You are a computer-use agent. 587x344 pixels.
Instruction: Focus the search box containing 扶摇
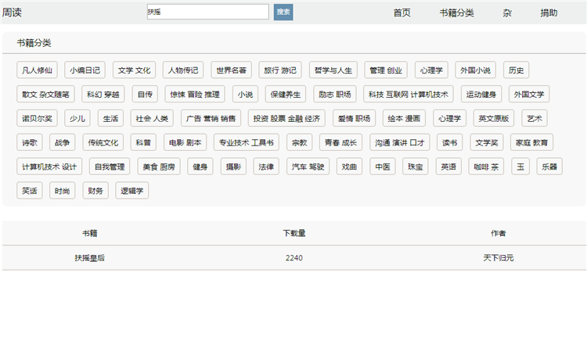click(207, 12)
